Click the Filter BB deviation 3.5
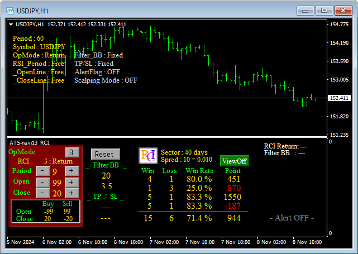 coord(107,186)
